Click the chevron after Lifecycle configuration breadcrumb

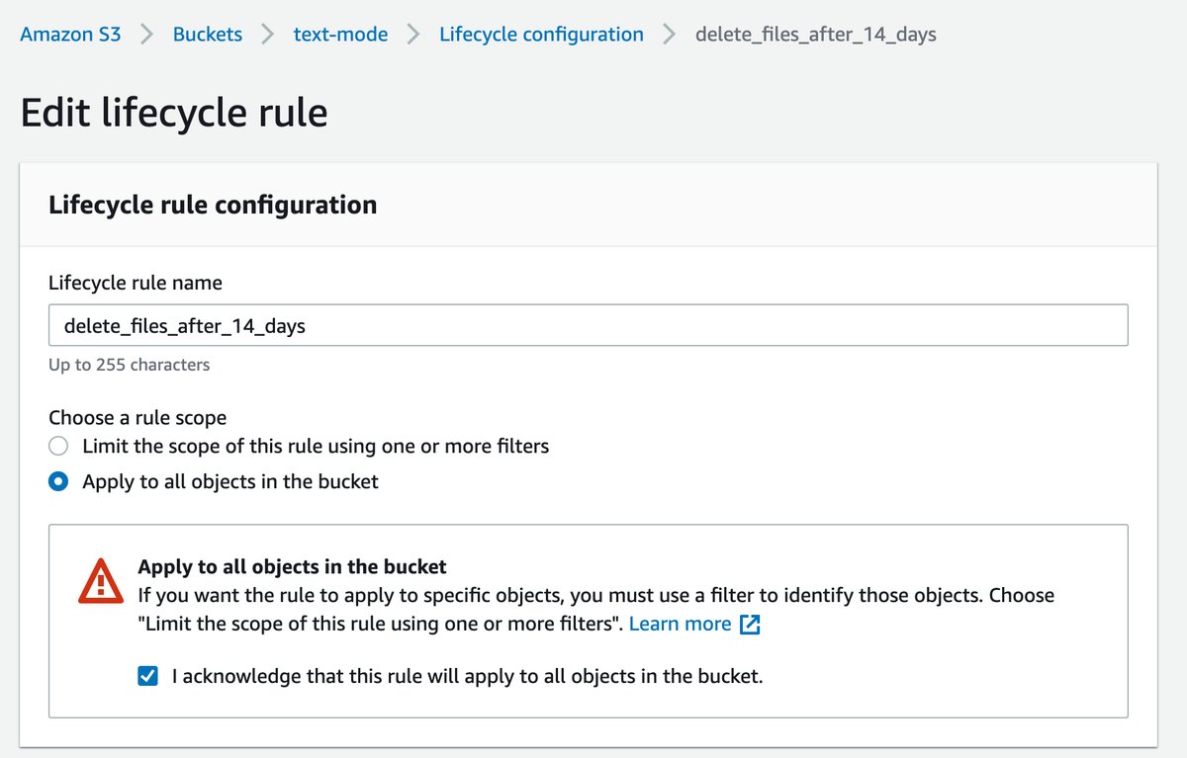669,33
